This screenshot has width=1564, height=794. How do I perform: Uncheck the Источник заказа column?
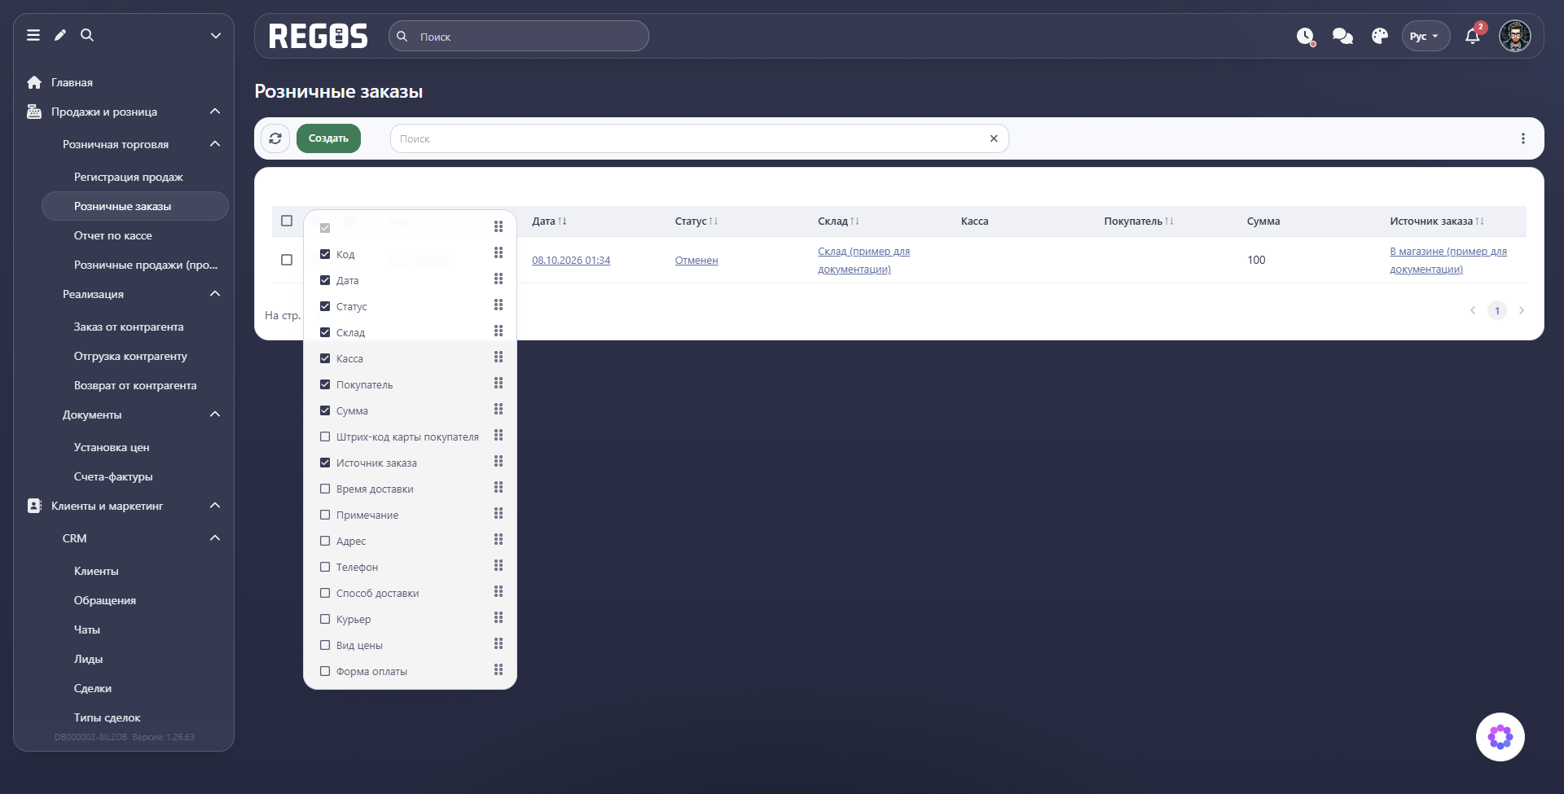point(325,463)
